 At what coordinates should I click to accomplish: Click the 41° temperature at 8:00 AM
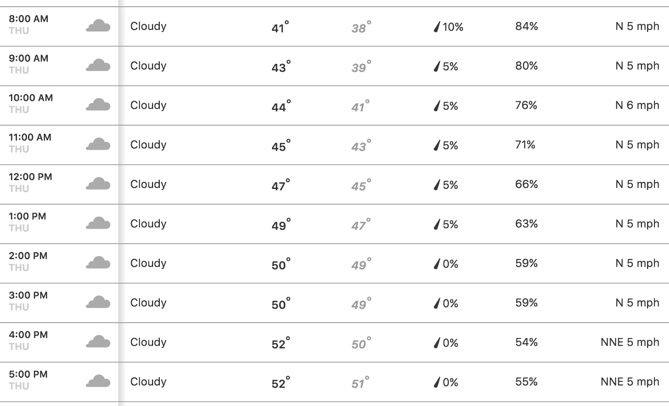coord(280,27)
